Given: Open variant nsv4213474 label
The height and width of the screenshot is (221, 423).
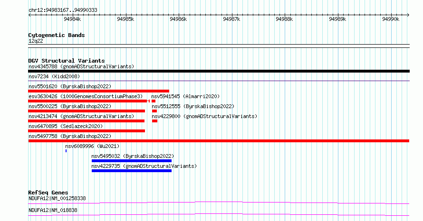Looking at the screenshot, I should (x=81, y=116).
